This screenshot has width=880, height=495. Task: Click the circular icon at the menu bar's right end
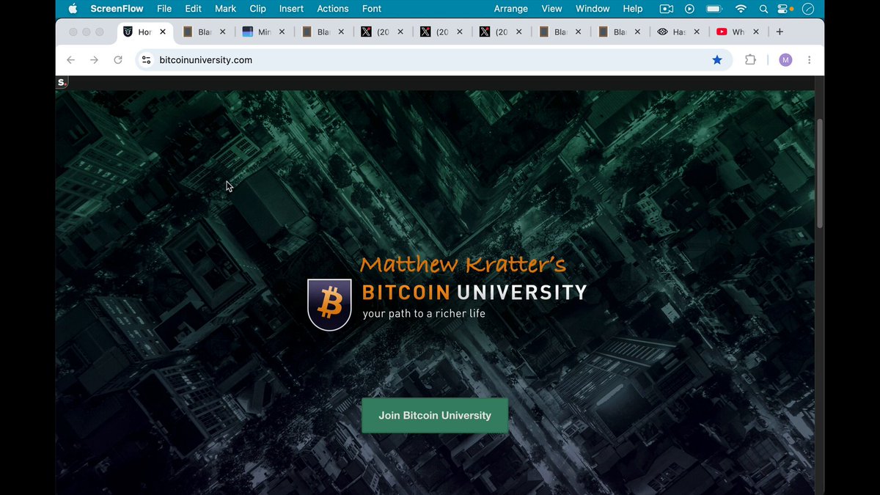tap(808, 9)
